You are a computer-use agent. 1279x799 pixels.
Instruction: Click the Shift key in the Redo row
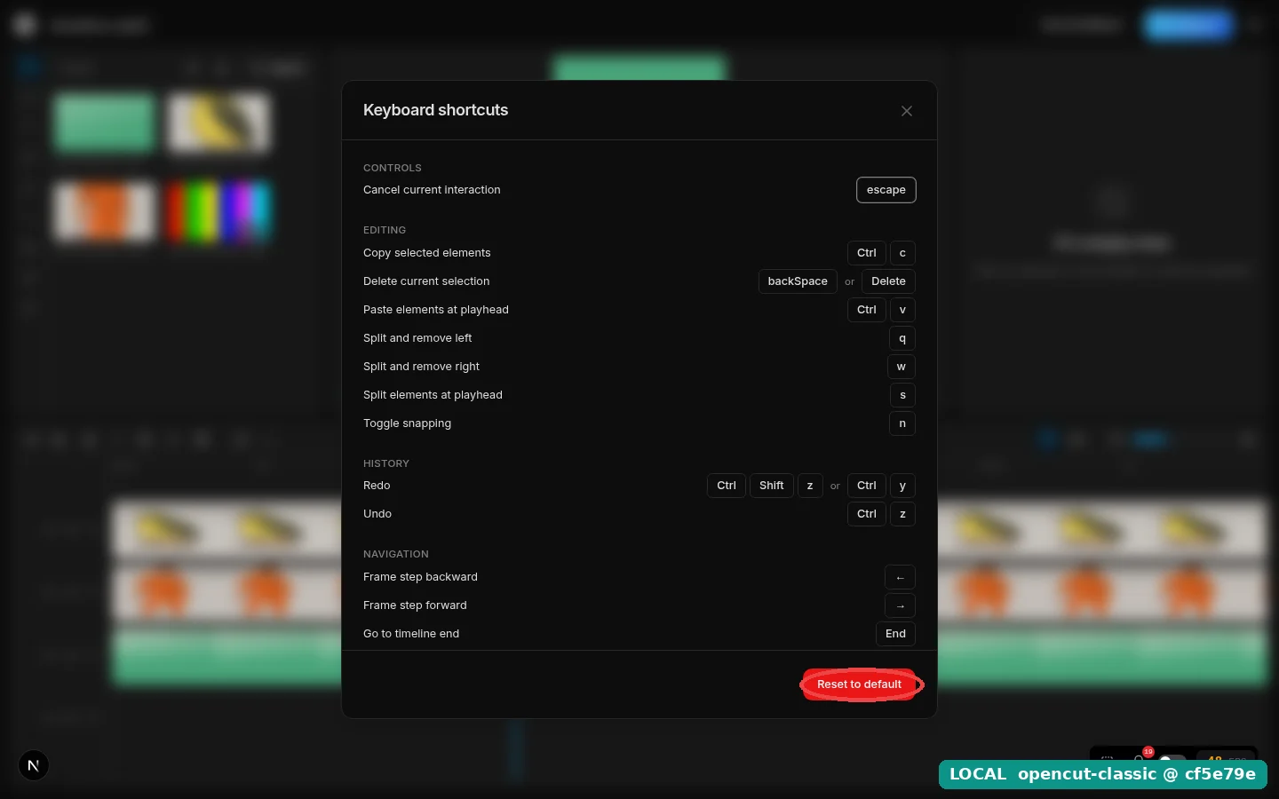click(772, 486)
